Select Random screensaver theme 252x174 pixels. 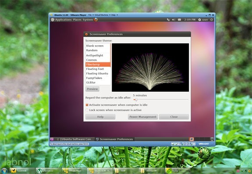click(98, 50)
